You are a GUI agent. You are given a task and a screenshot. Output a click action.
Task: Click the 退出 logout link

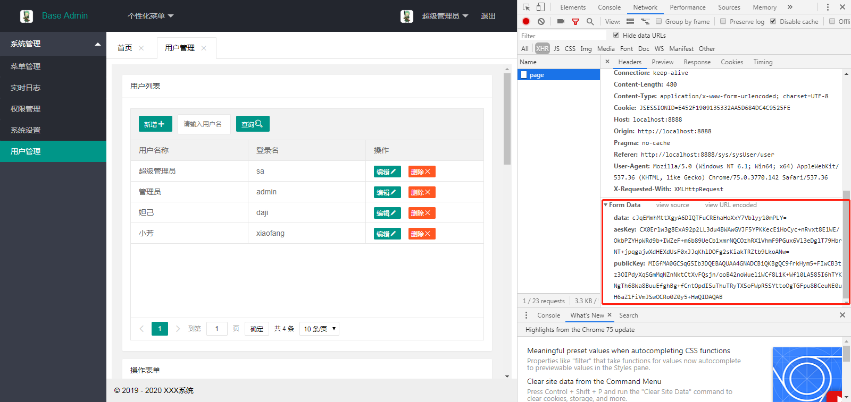point(488,16)
